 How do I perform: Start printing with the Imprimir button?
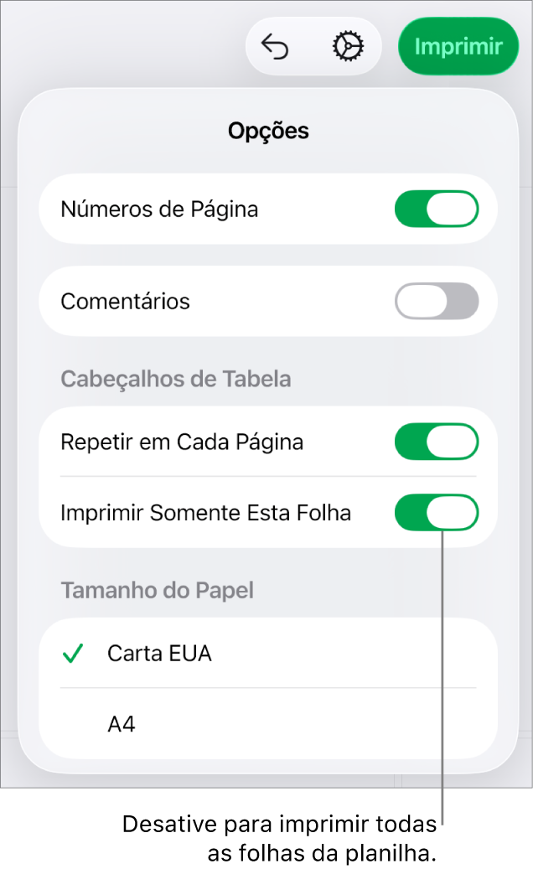point(458,46)
